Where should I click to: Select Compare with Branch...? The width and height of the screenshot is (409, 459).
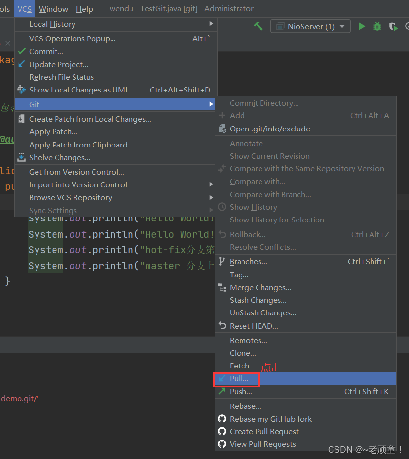click(x=306, y=194)
